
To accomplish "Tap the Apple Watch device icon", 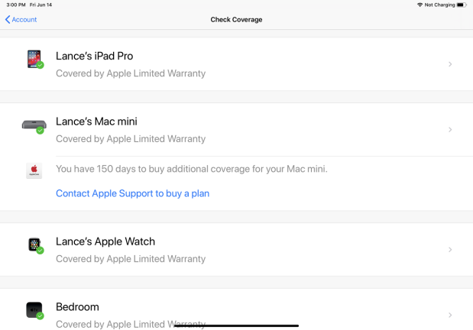I will click(x=34, y=244).
